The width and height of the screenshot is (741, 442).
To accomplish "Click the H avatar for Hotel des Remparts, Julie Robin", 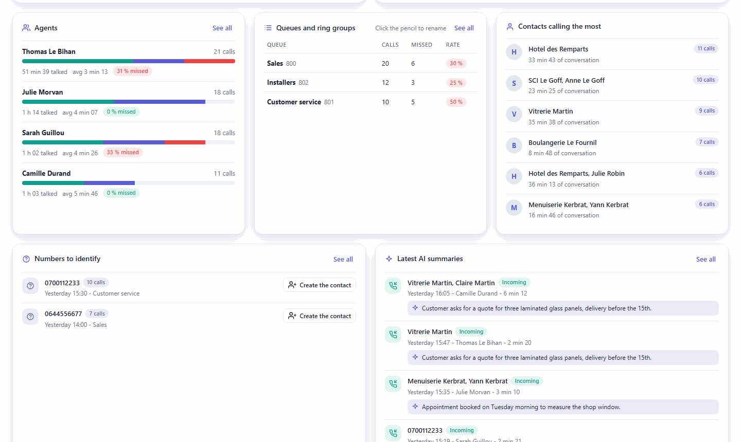I will pos(514,176).
